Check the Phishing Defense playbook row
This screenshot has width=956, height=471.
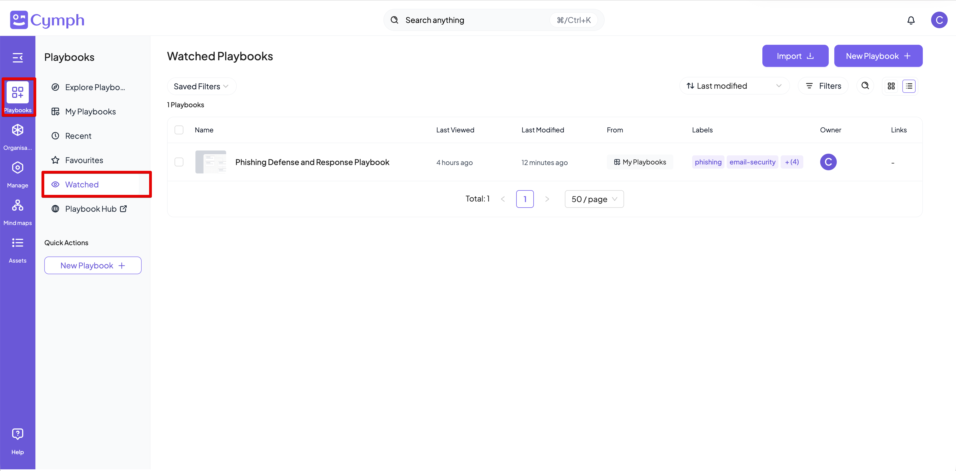click(x=179, y=162)
